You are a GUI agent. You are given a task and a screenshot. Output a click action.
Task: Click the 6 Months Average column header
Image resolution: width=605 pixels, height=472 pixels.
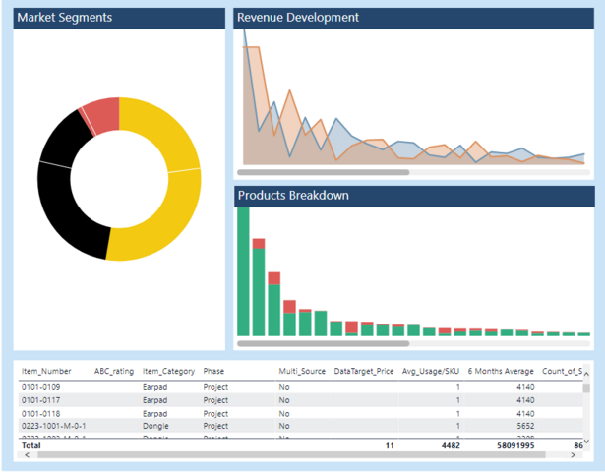point(501,371)
